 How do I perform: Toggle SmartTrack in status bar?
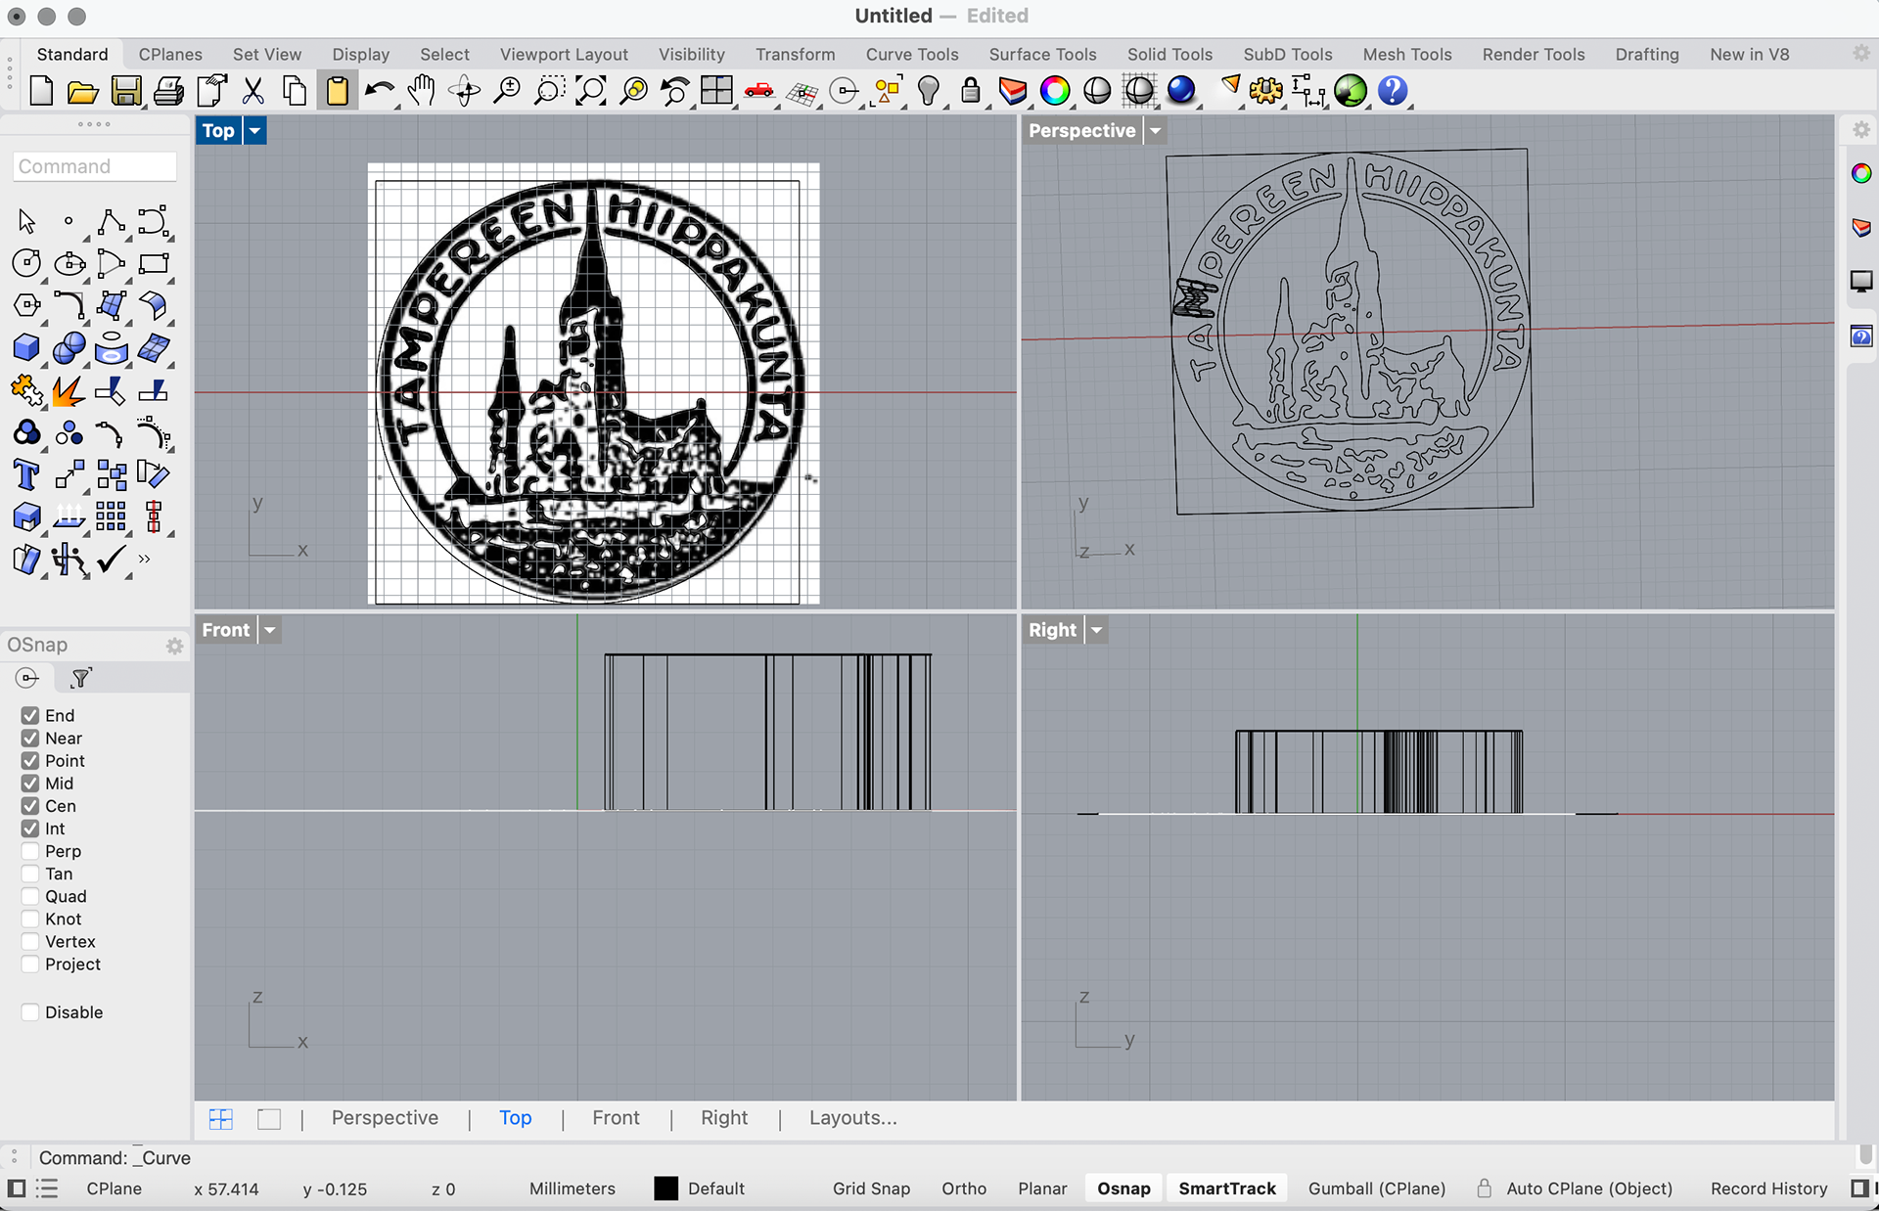(1226, 1189)
